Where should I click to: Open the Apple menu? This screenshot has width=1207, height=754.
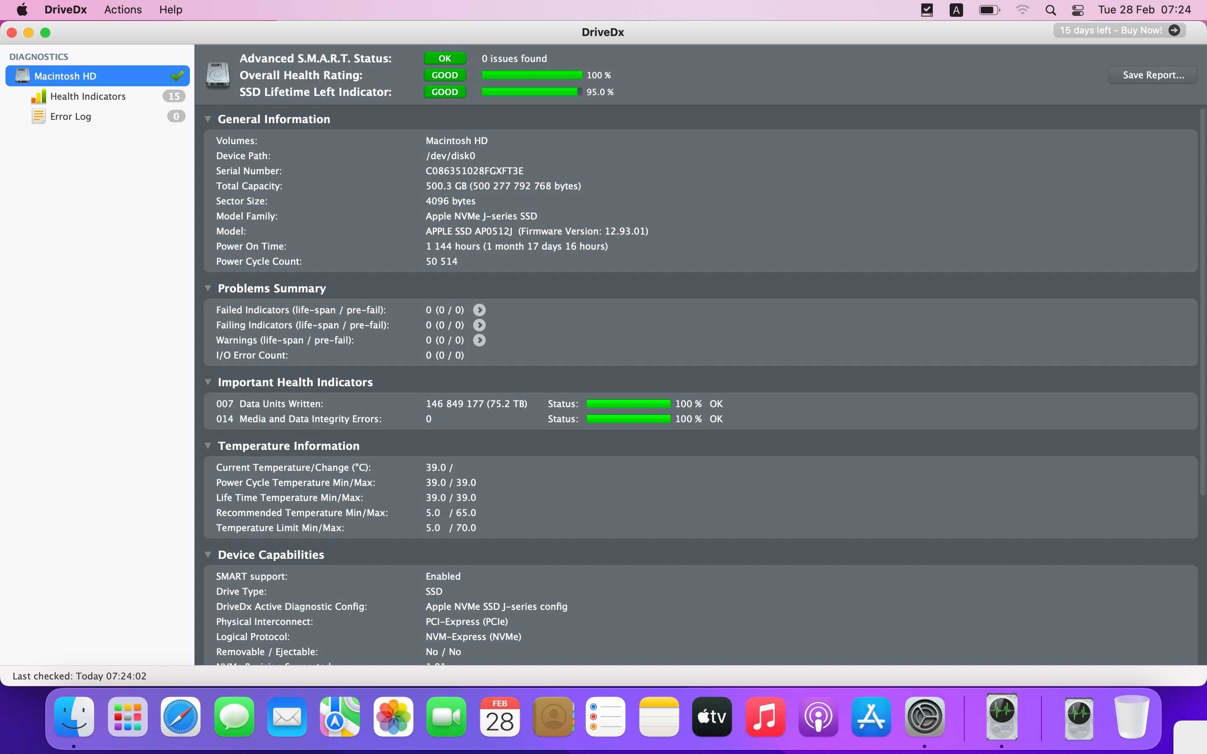pyautogui.click(x=22, y=10)
